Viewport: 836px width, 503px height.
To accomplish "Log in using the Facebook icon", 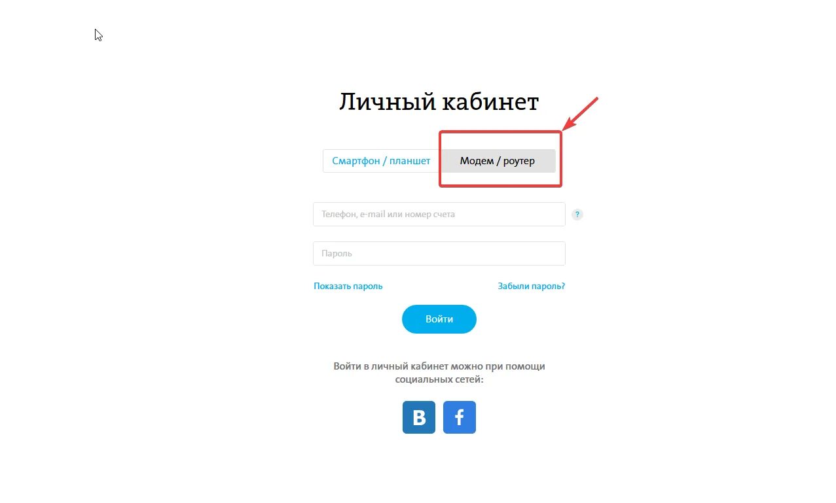I will pyautogui.click(x=459, y=417).
